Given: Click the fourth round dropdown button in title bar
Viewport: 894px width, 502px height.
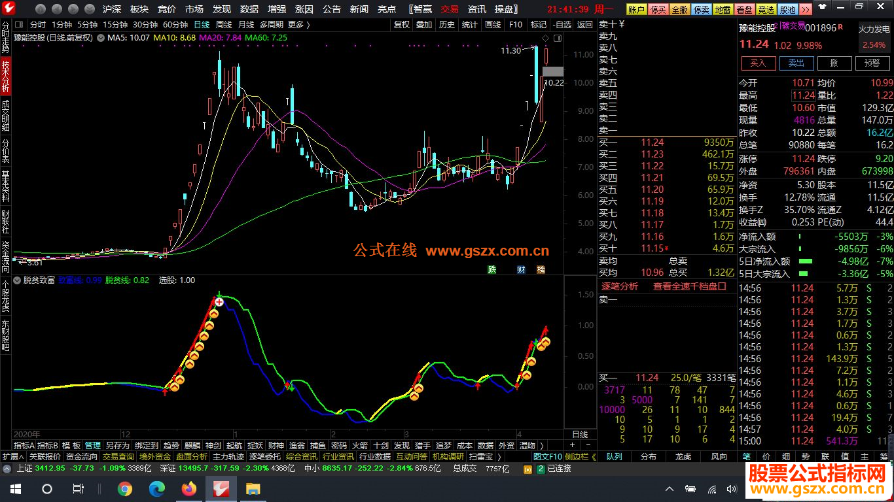Looking at the screenshot, I should coord(89,9).
